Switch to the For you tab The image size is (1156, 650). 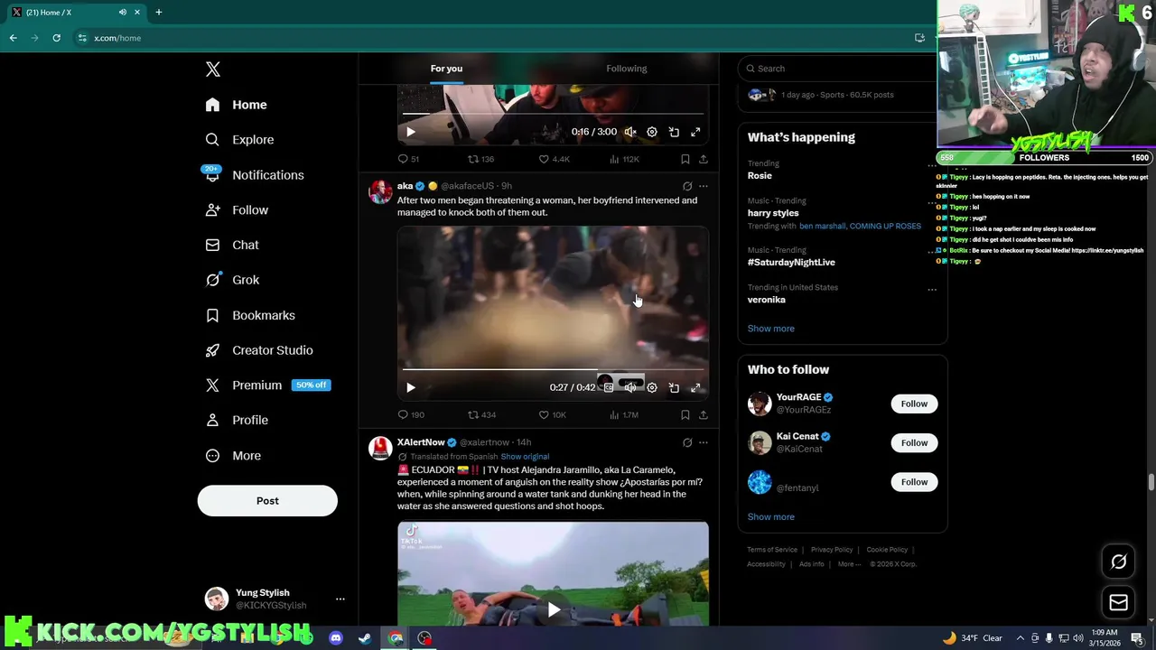click(446, 69)
